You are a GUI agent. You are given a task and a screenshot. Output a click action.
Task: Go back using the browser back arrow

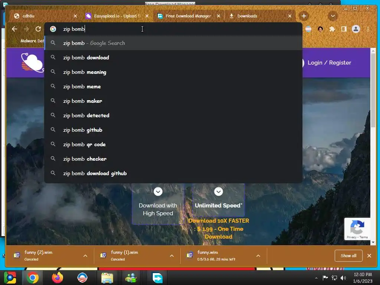[x=14, y=29]
